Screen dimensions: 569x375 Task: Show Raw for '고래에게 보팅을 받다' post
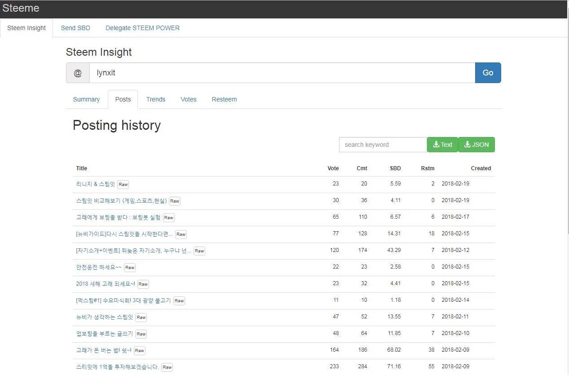click(168, 218)
